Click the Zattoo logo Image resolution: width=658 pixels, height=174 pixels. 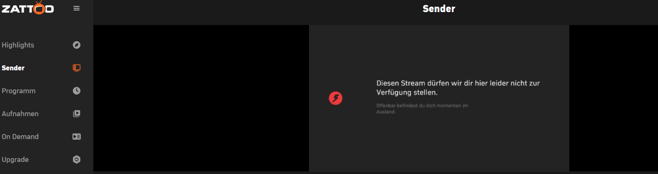pos(27,8)
